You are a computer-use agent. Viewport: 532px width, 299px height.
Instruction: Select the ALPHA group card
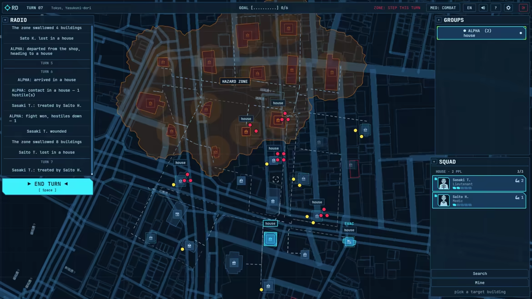coord(481,33)
